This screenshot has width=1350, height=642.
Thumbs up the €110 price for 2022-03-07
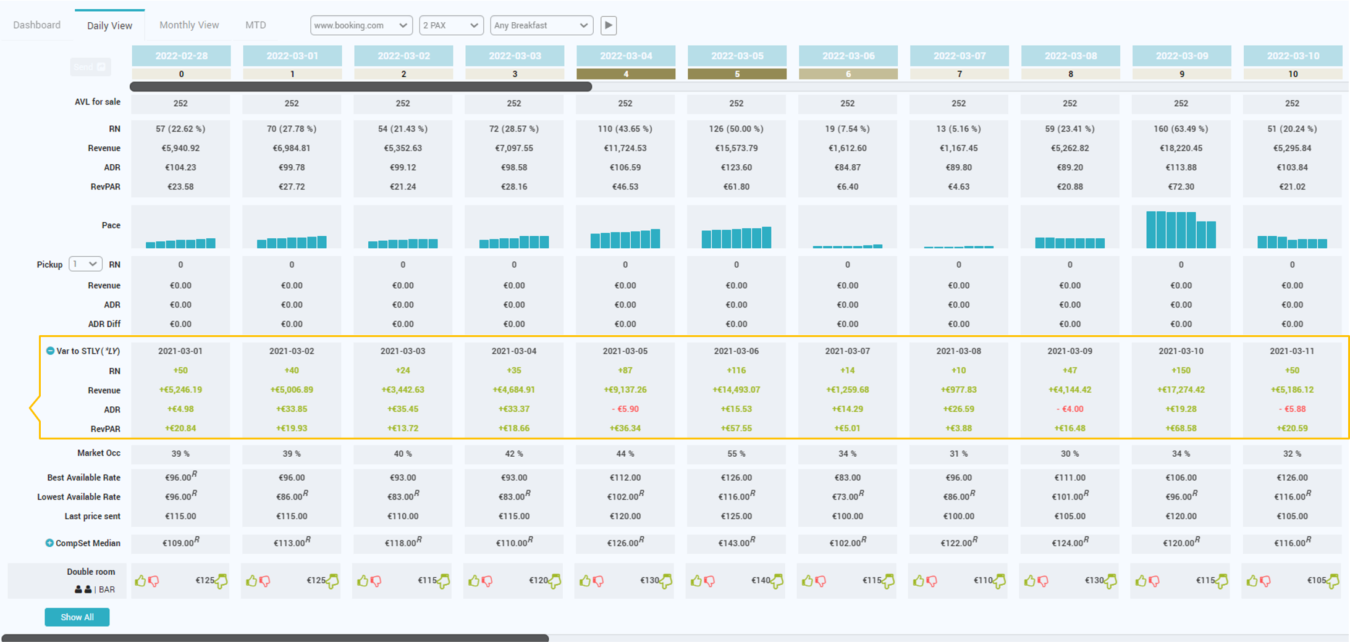pyautogui.click(x=919, y=580)
